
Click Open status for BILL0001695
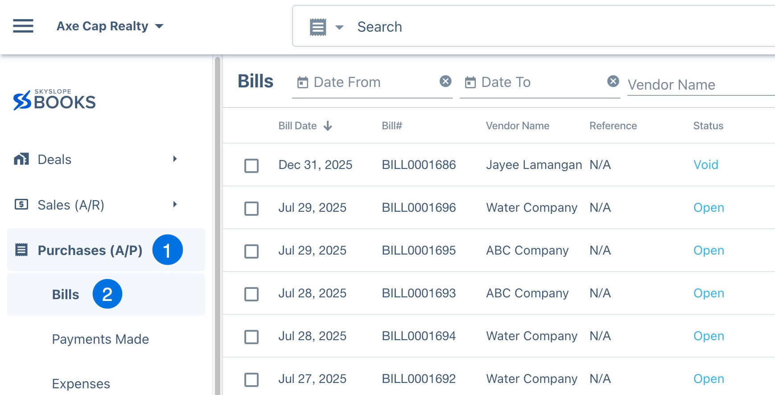tap(708, 251)
